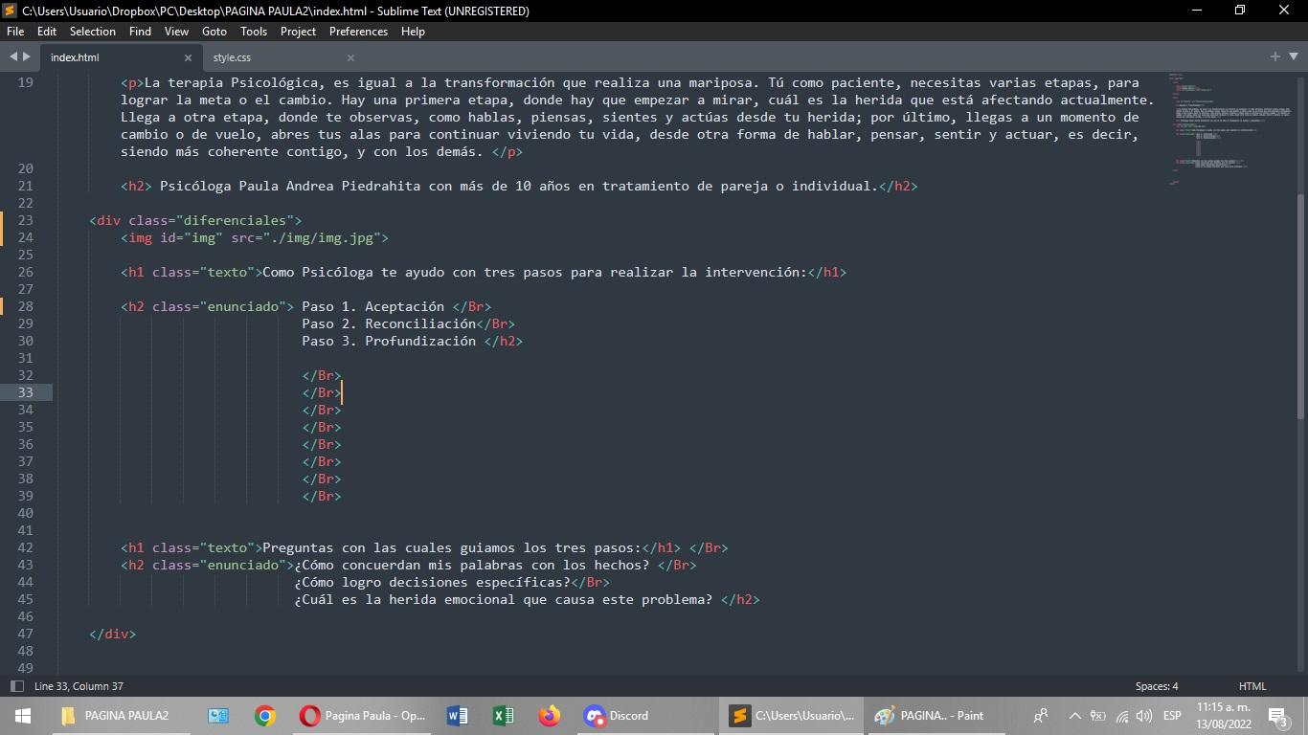Open volume speaker tray icon
Screen dimensions: 1308x735
point(1144,715)
